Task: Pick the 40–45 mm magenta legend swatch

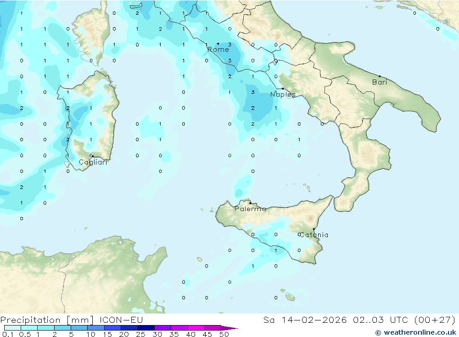Action: click(196, 328)
